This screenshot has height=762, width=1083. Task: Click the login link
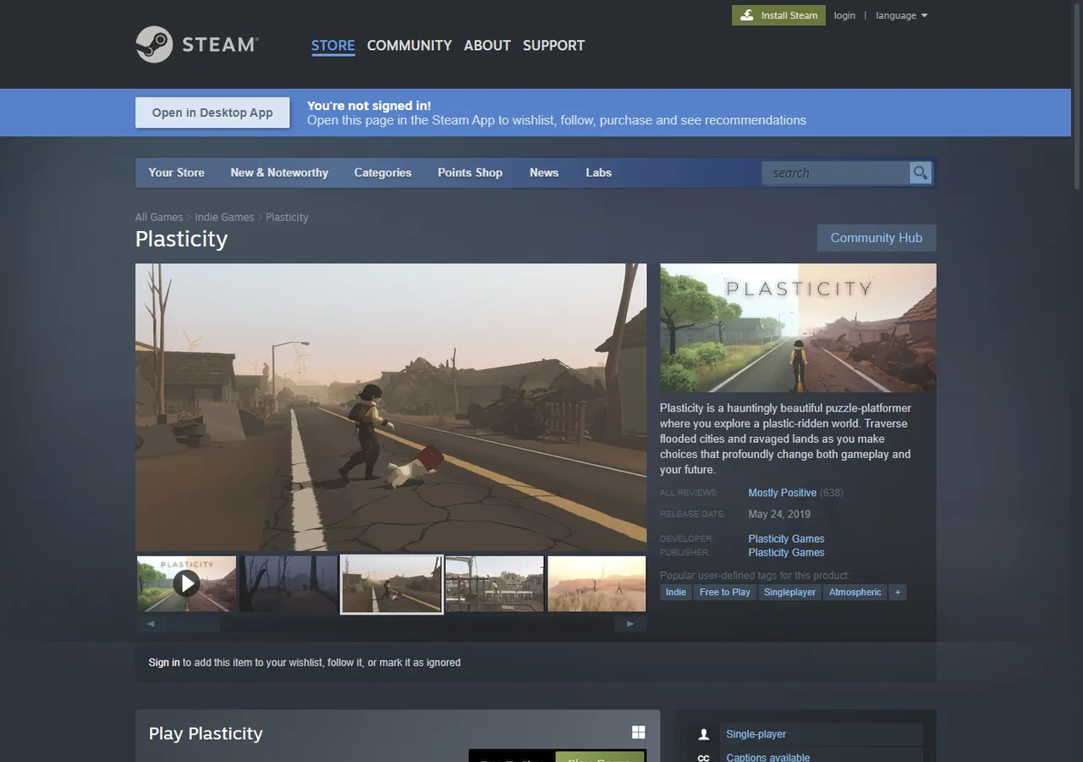tap(844, 15)
